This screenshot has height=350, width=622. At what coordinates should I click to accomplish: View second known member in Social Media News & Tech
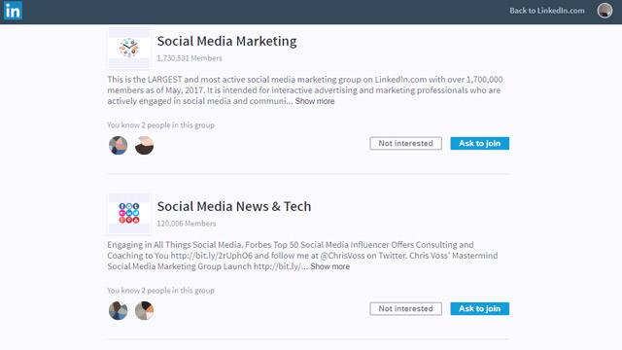[x=145, y=310]
